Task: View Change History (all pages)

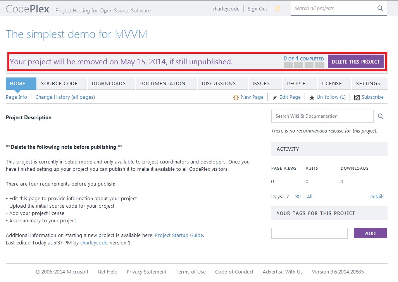Action: (x=65, y=97)
